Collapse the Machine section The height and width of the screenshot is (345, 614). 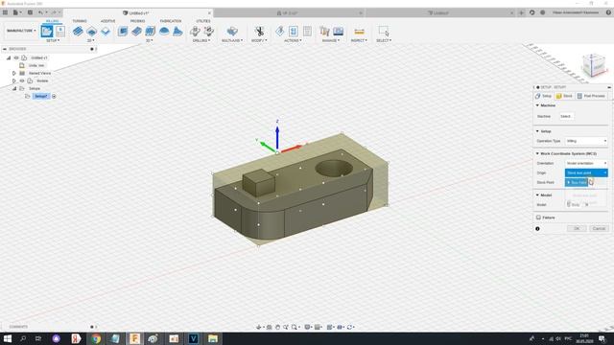tap(537, 105)
